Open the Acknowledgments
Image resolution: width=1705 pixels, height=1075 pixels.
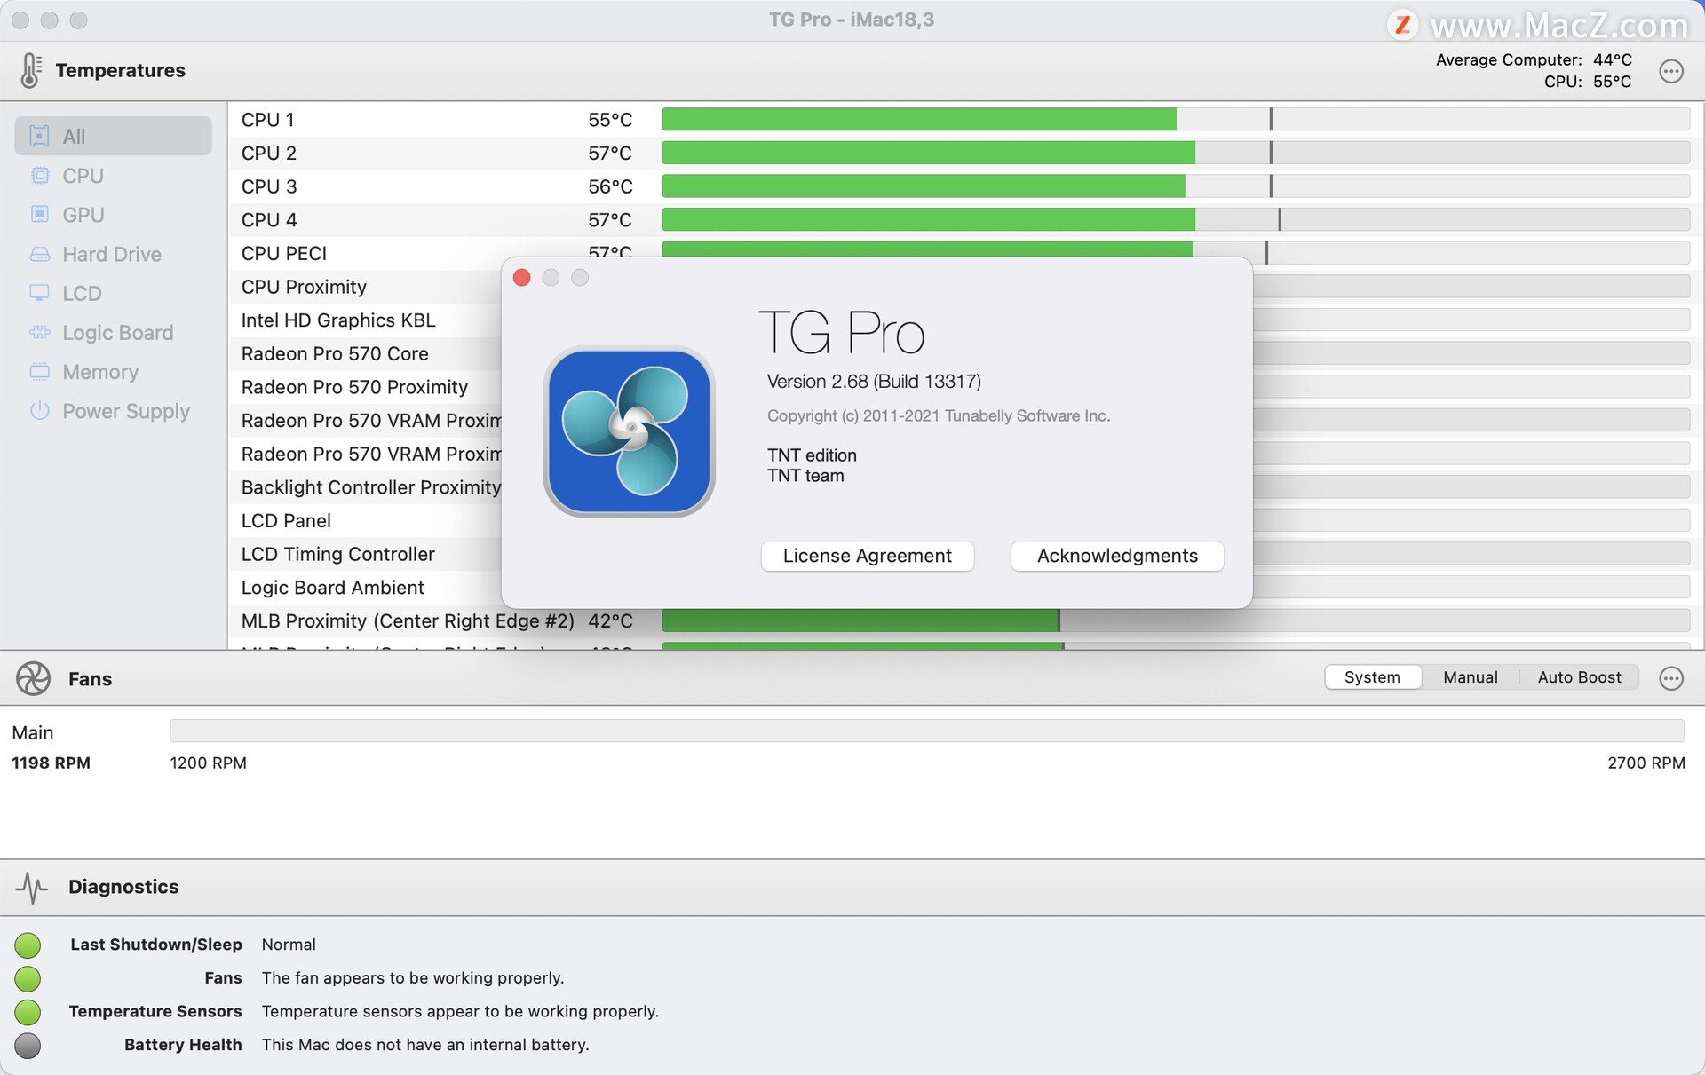pyautogui.click(x=1117, y=556)
